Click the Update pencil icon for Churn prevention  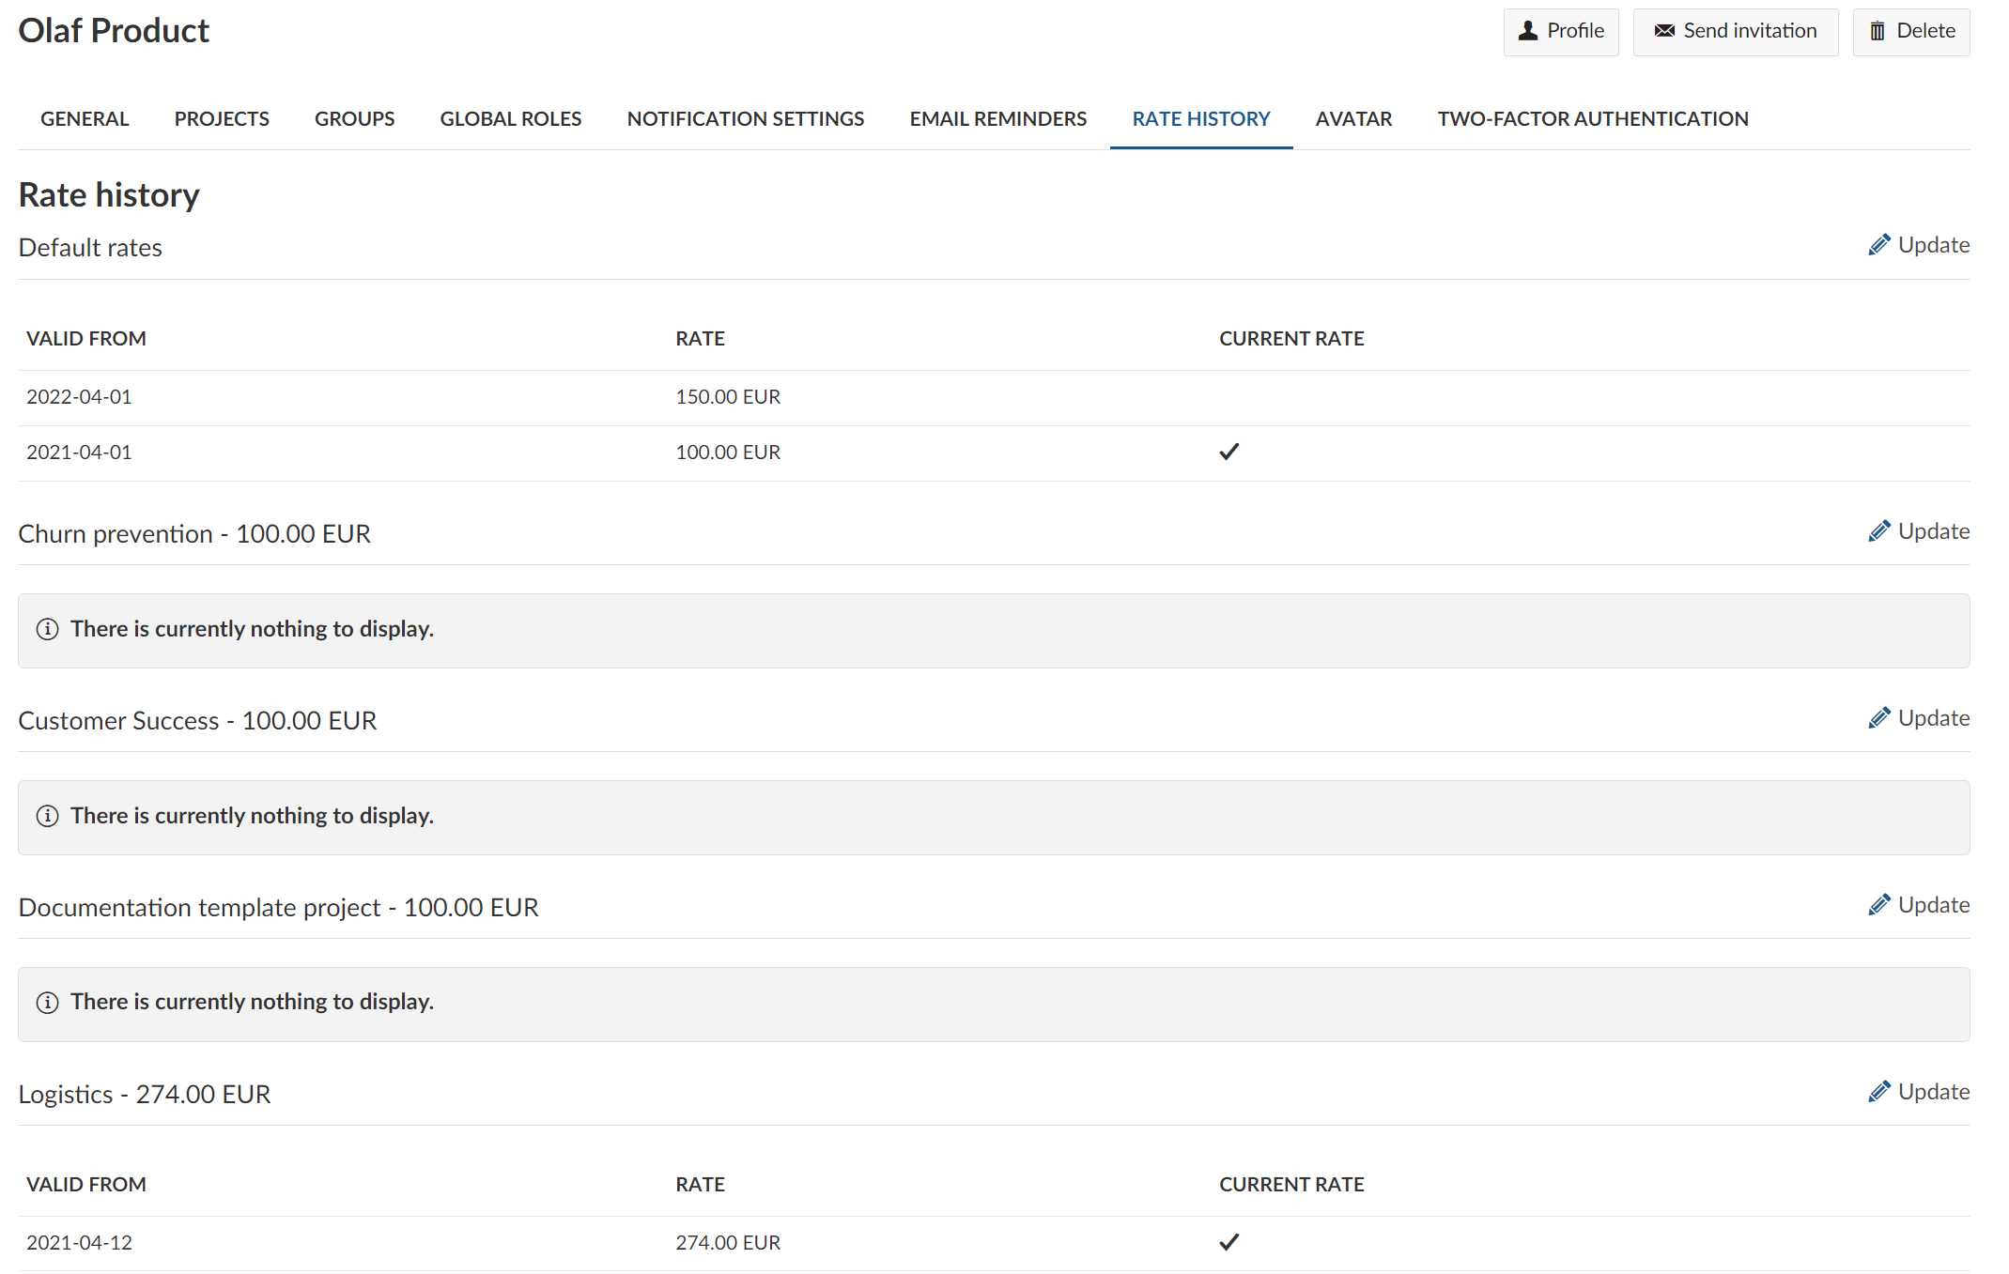1878,531
